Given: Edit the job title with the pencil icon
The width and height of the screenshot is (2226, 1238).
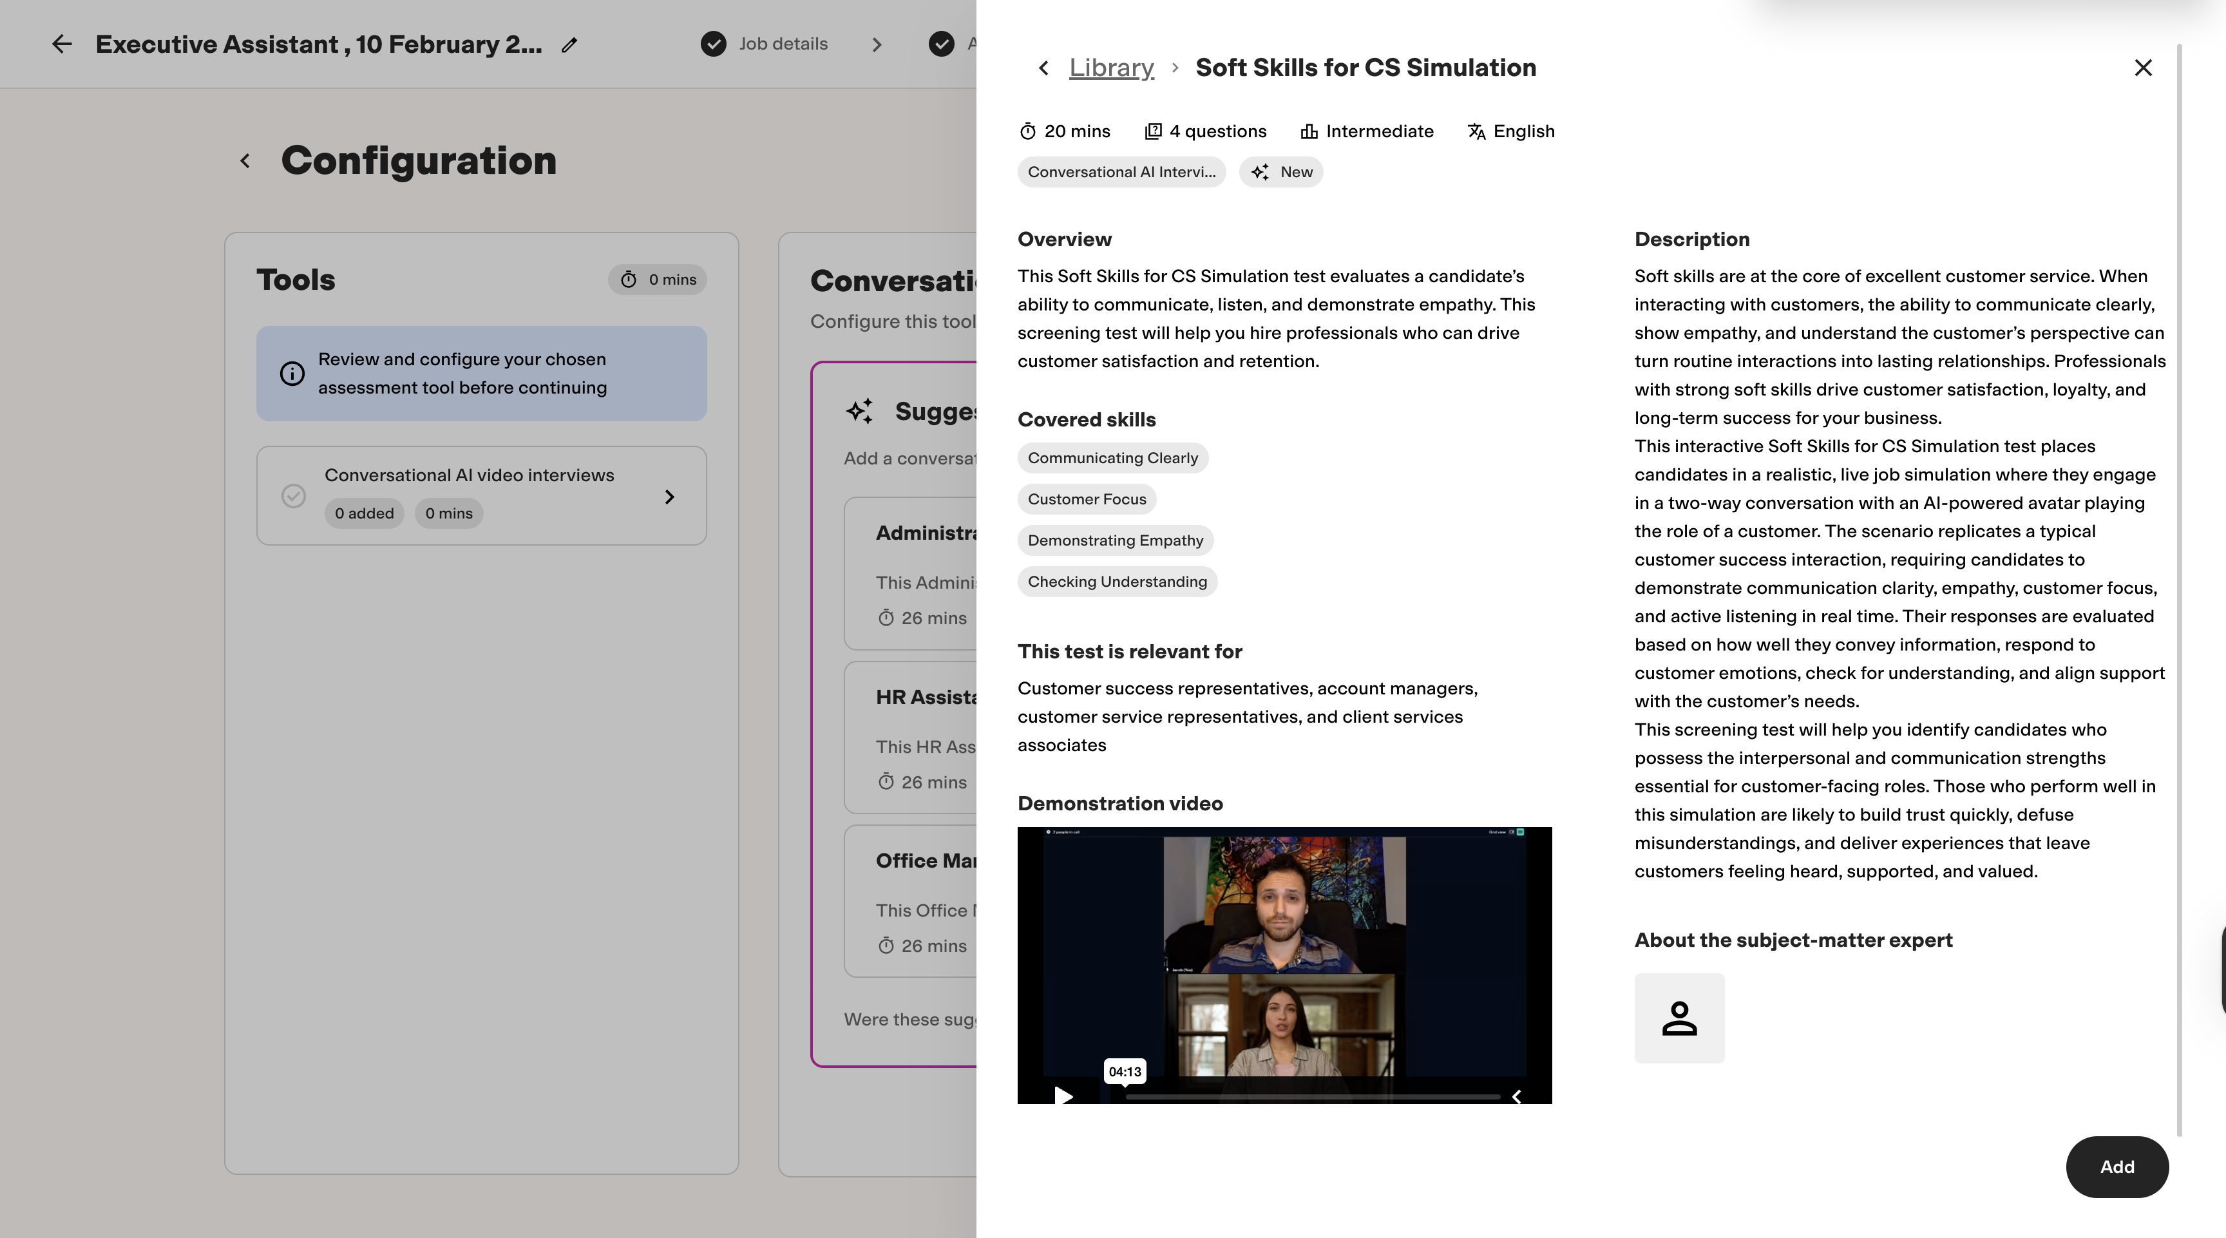Looking at the screenshot, I should coord(569,45).
